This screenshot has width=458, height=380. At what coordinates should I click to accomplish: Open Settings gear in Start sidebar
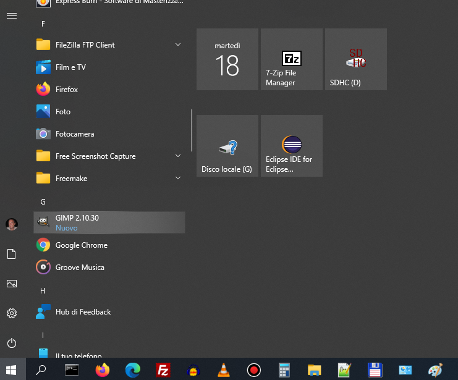point(12,313)
